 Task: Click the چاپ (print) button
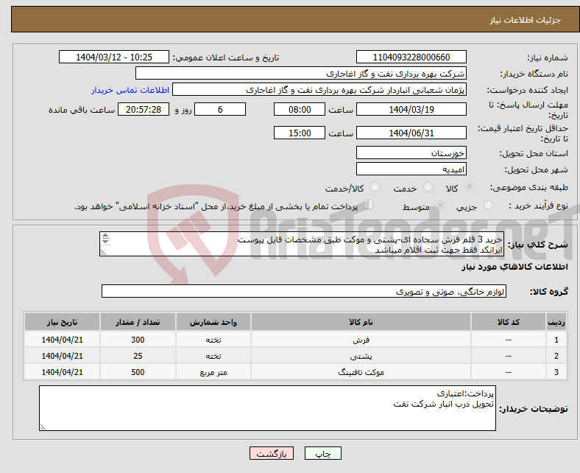tap(322, 453)
